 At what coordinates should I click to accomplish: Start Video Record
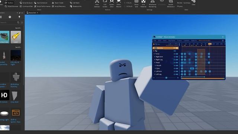tap(119, 4)
